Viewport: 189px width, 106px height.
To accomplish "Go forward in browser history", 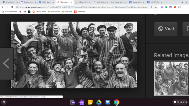I will coord(7,7).
